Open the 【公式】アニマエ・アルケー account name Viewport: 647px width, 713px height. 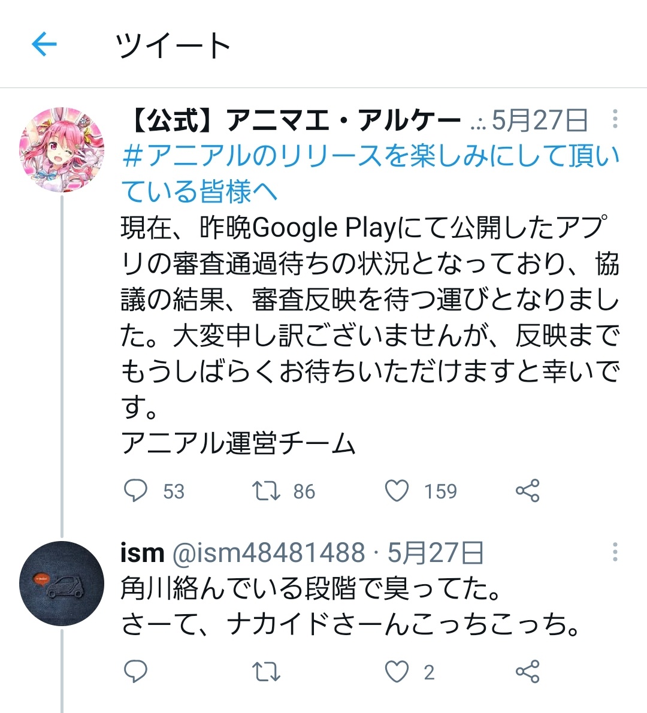click(295, 120)
